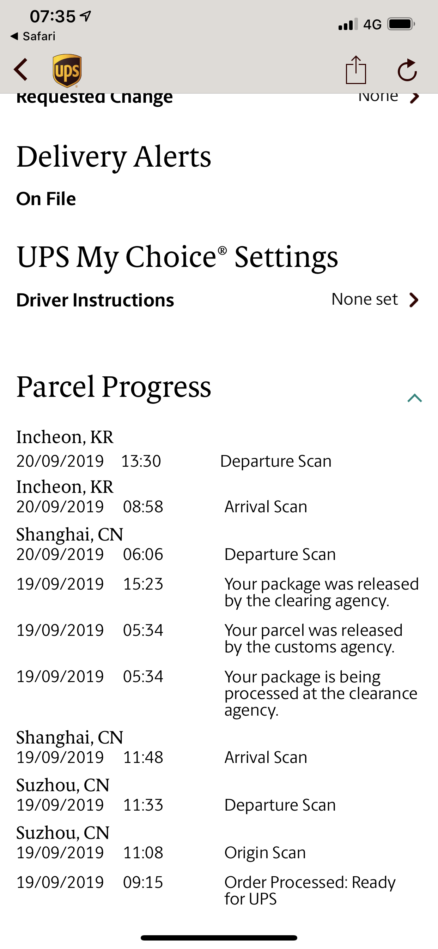Open the Driver Instructions chevron
This screenshot has height=949, width=438.
414,299
